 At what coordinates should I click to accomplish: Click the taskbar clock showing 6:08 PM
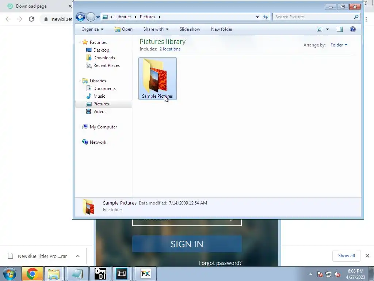355,274
